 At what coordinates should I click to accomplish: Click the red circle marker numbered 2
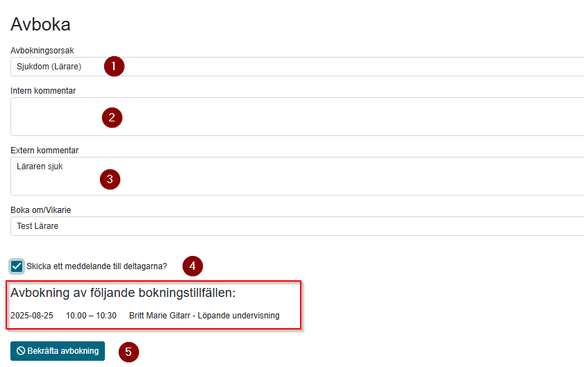(112, 118)
